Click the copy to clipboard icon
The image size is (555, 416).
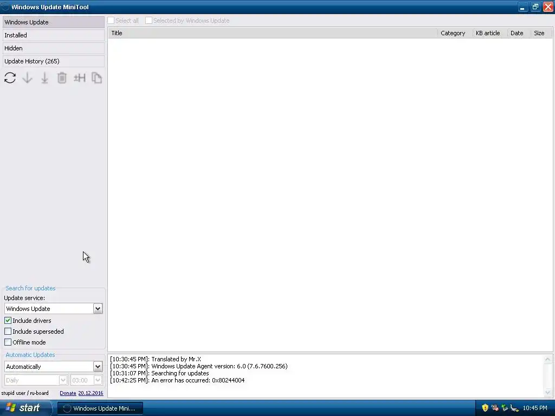(x=96, y=78)
